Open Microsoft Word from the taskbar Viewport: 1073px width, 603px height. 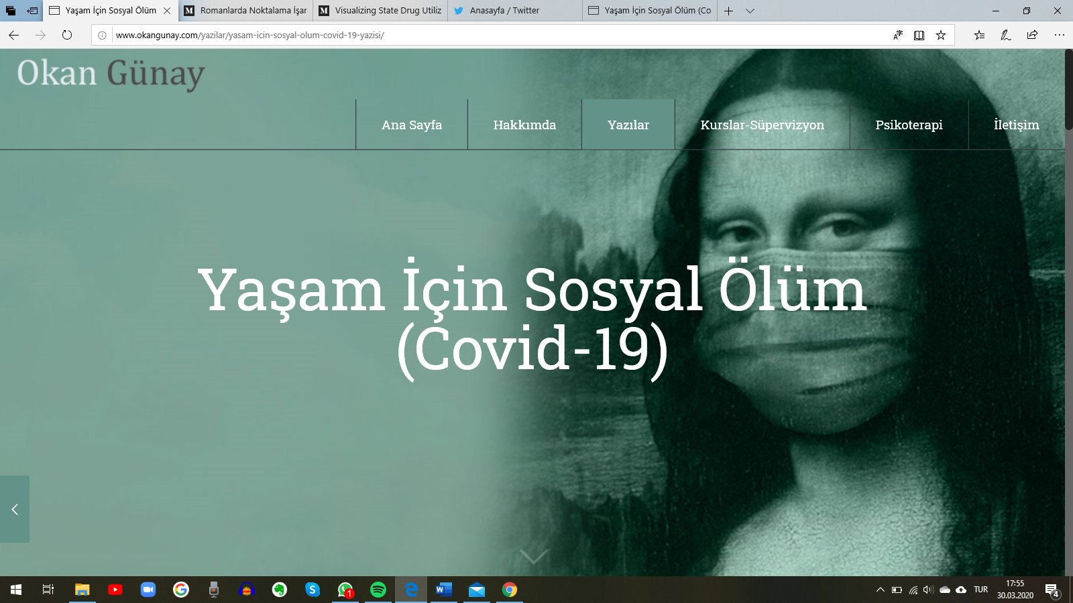[x=444, y=590]
